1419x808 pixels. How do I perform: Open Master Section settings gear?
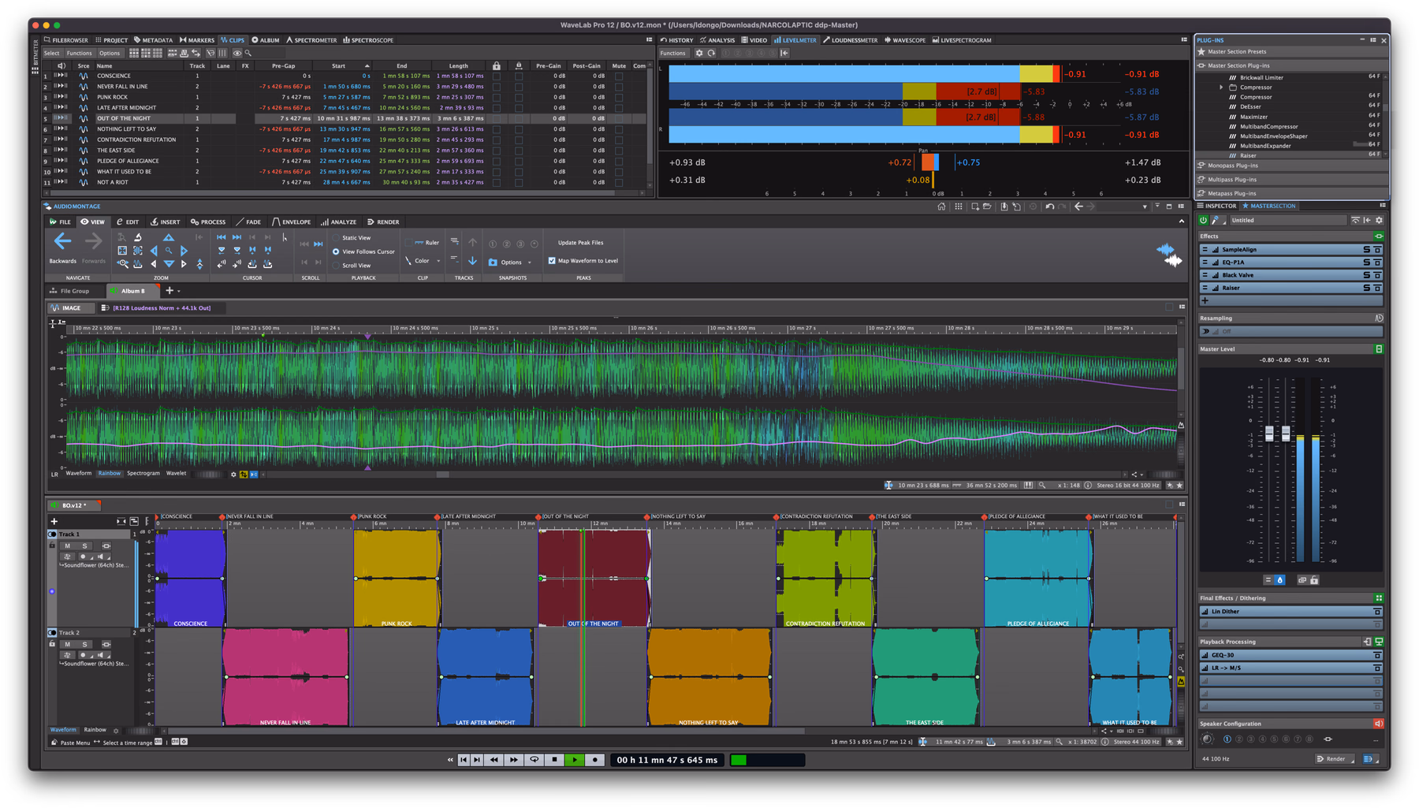[1379, 221]
